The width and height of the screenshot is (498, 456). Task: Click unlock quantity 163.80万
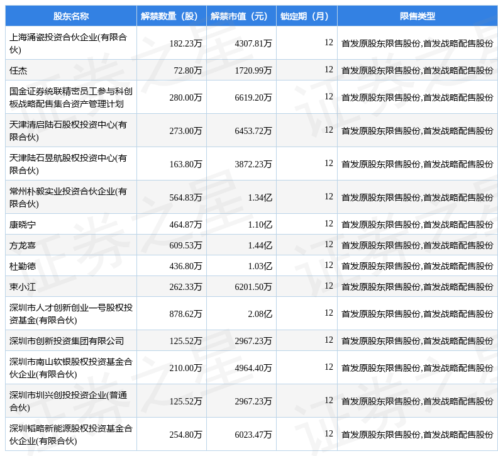tap(185, 164)
